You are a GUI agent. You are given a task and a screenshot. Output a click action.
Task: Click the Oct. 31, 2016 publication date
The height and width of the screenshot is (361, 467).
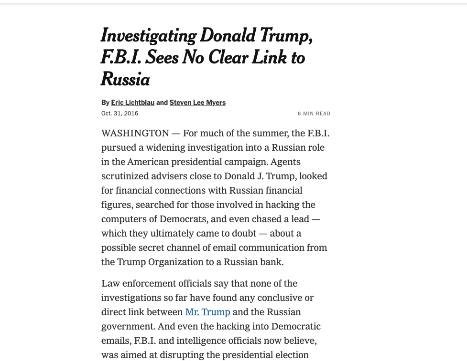point(119,113)
